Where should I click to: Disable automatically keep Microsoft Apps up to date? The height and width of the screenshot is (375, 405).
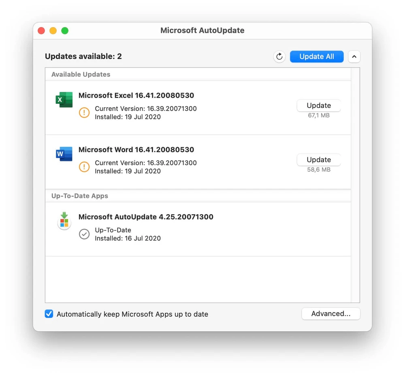49,314
